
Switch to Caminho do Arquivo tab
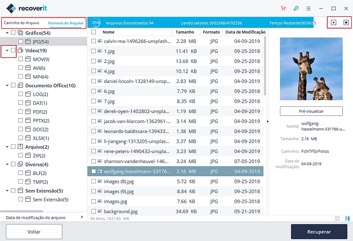pyautogui.click(x=21, y=23)
